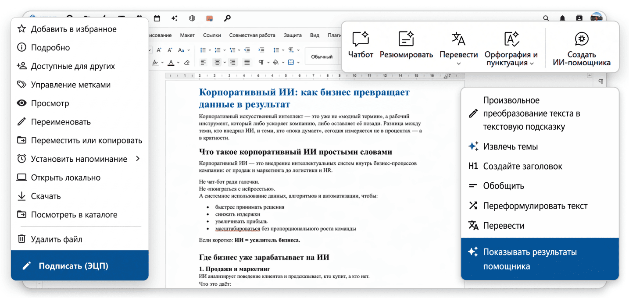Image resolution: width=629 pixels, height=298 pixels.
Task: Expand the Перевести dropdown arrow
Action: [459, 64]
